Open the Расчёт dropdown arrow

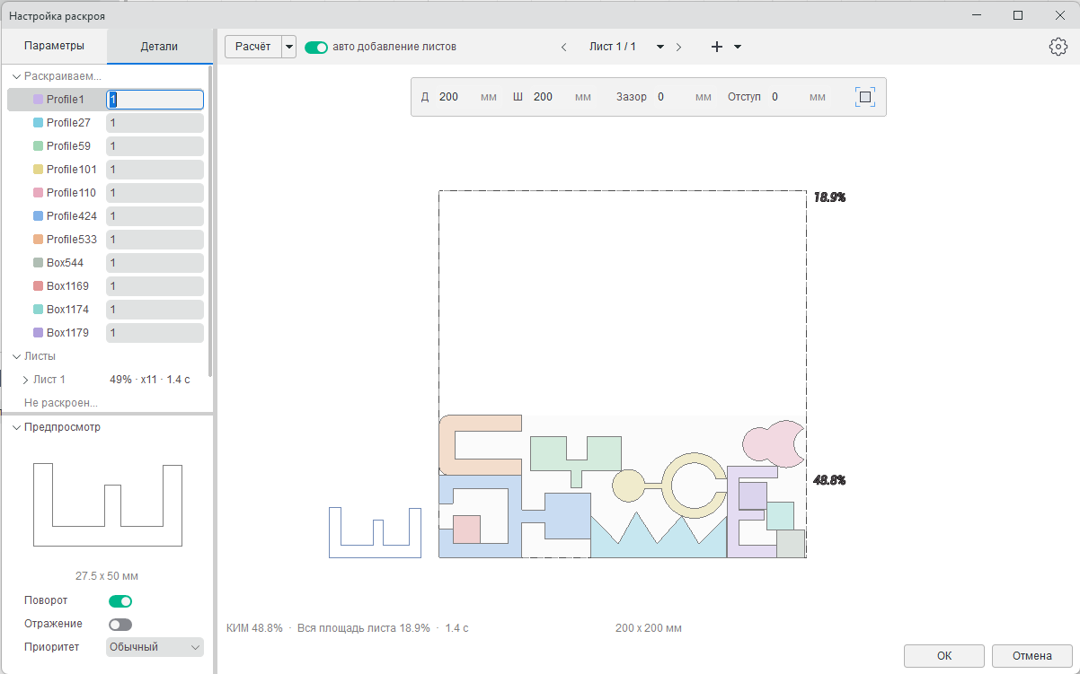click(289, 47)
